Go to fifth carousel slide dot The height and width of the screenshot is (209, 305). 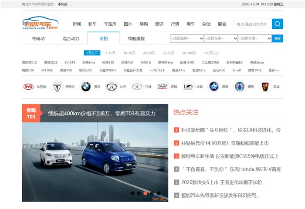pyautogui.click(x=159, y=193)
